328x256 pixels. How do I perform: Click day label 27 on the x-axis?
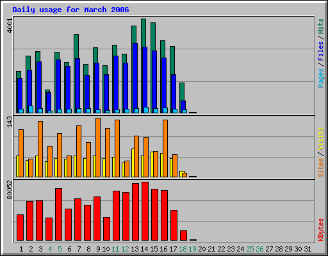pos(269,249)
